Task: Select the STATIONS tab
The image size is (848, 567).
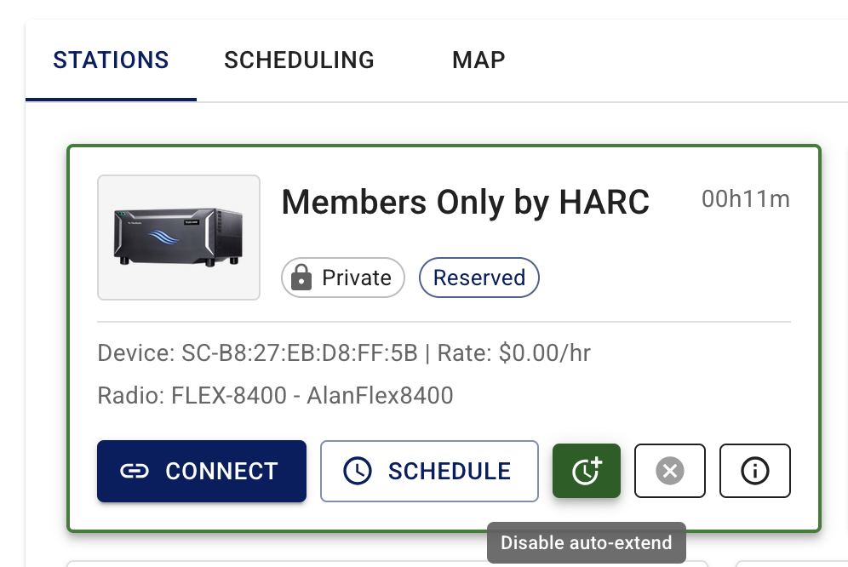Action: (x=111, y=60)
